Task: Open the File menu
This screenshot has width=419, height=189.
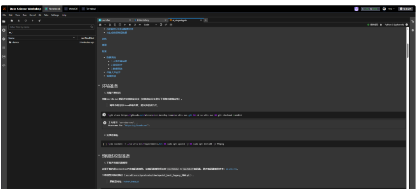Action: (x=4, y=15)
